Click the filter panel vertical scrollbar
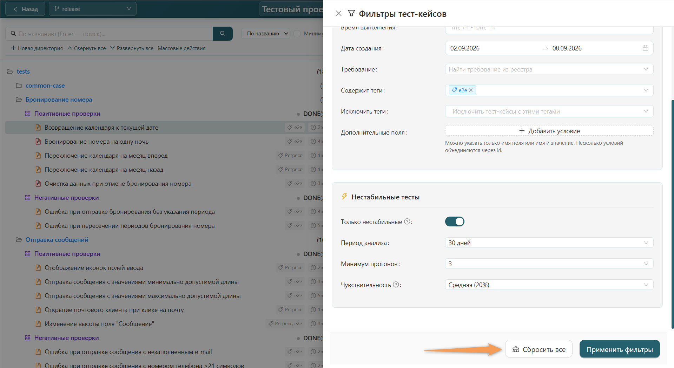Viewport: 674px width, 368px height. click(x=672, y=214)
